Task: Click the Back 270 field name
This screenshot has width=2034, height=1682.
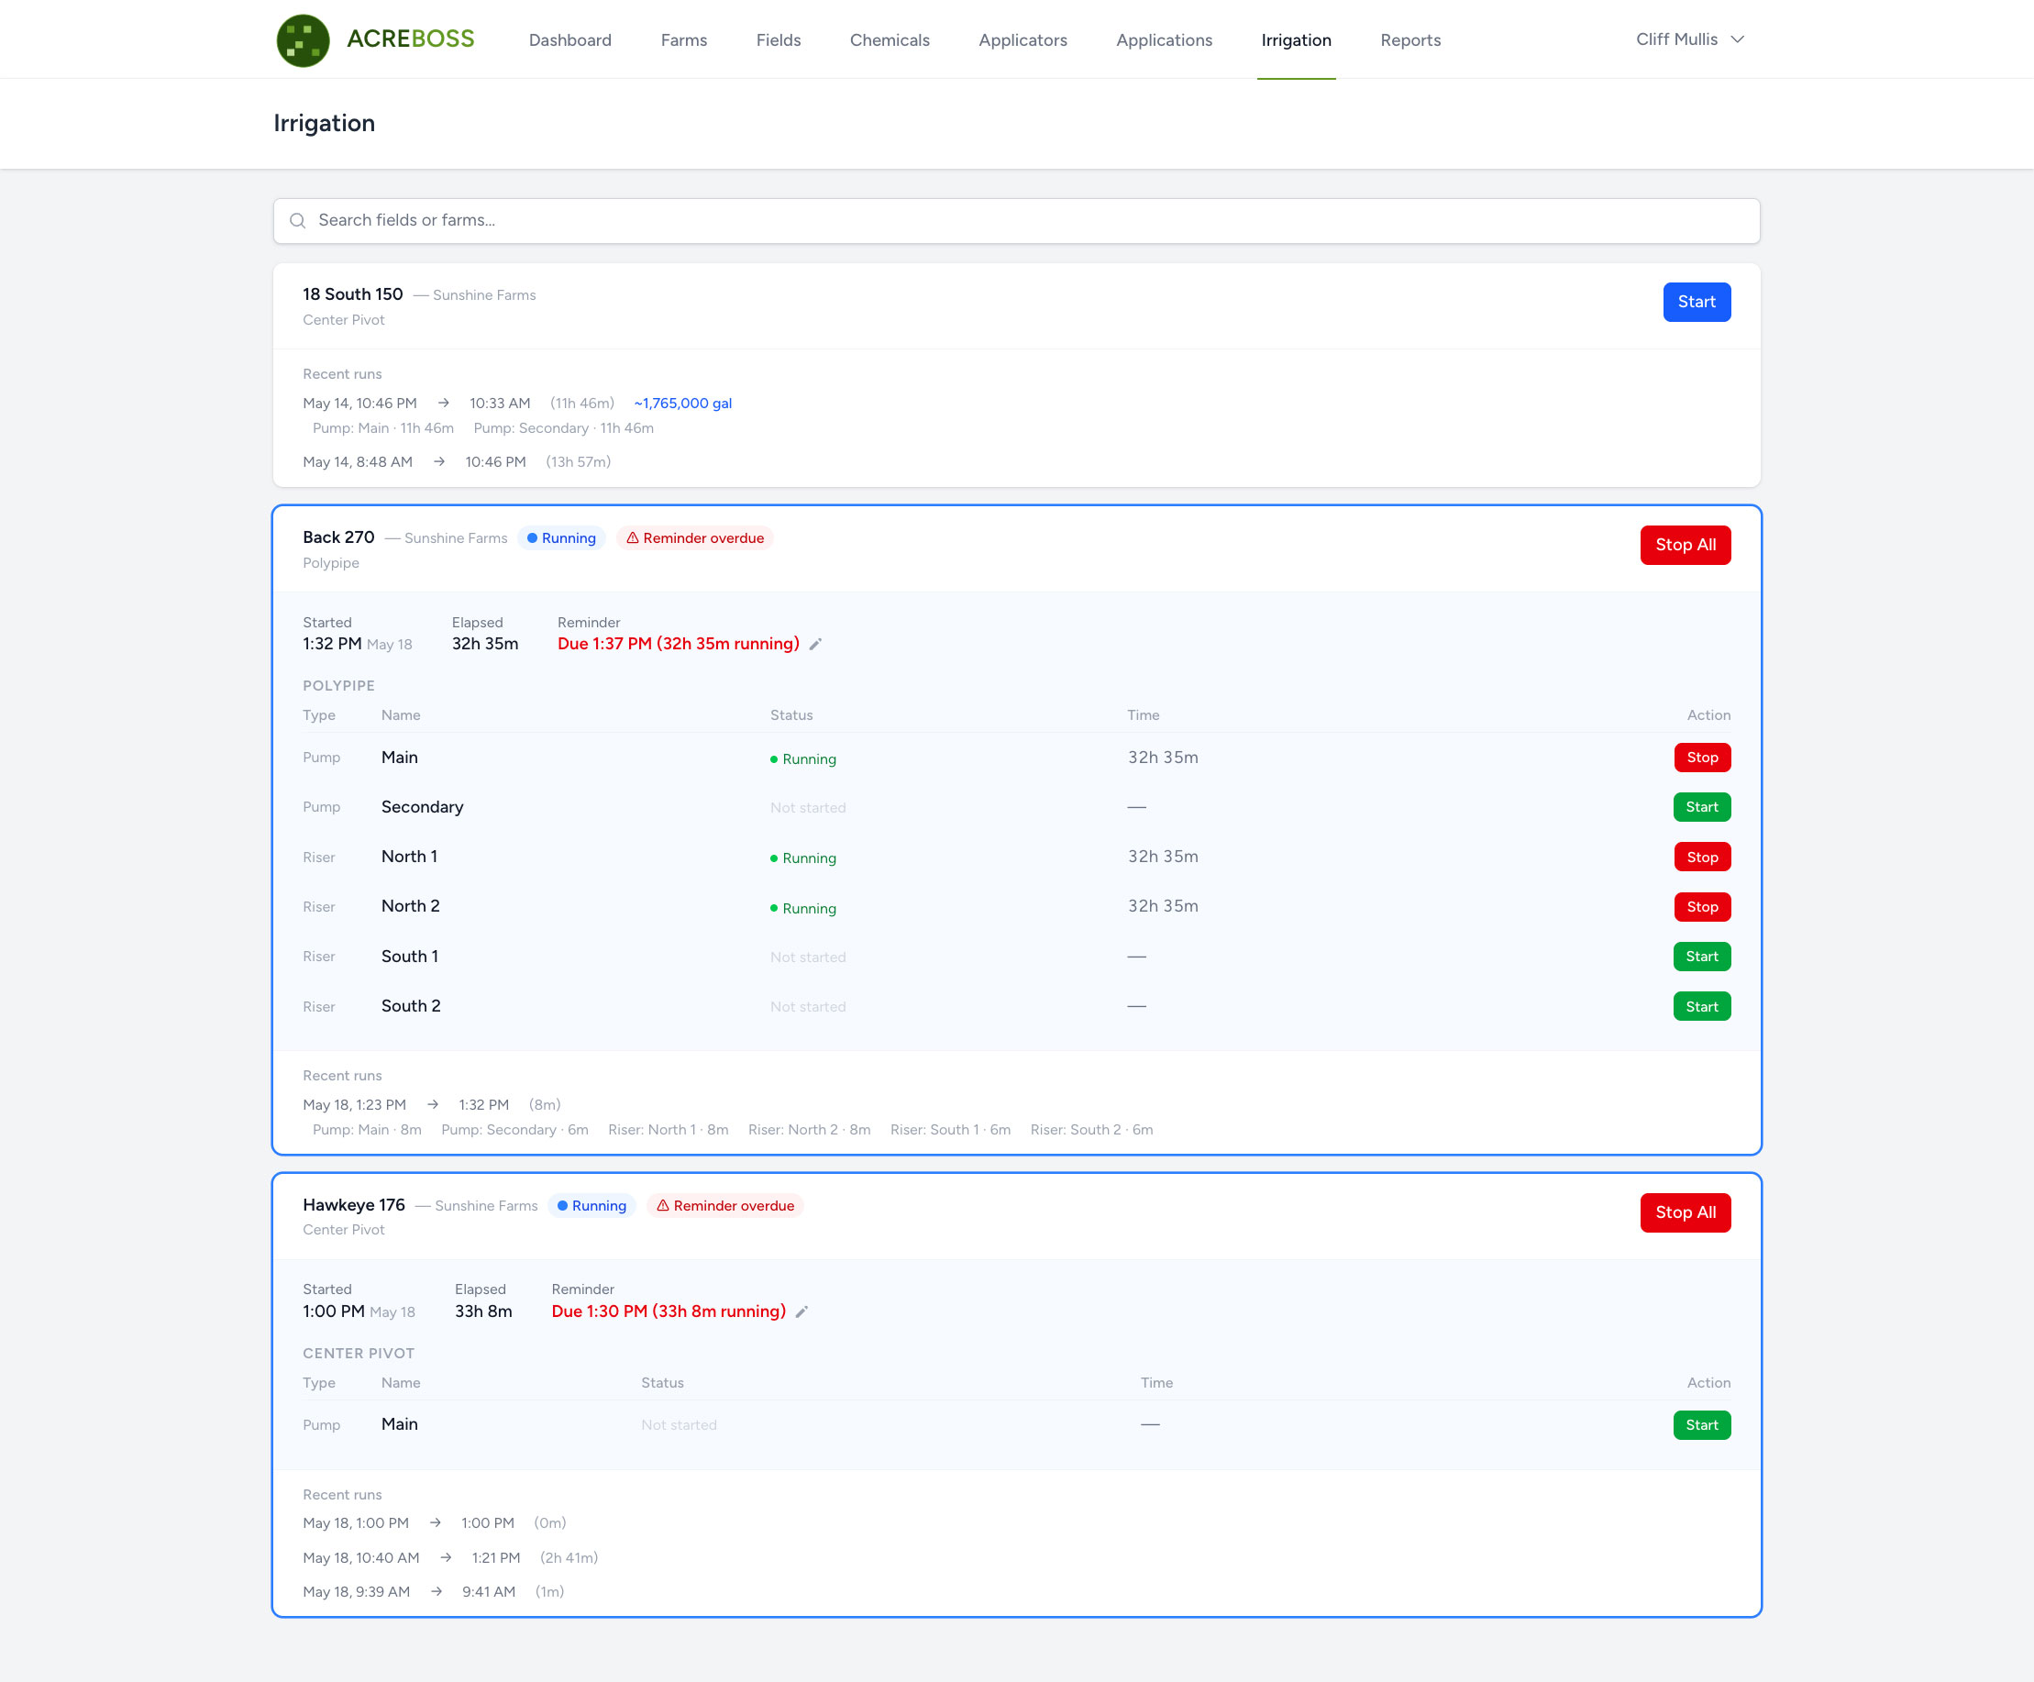Action: click(338, 537)
